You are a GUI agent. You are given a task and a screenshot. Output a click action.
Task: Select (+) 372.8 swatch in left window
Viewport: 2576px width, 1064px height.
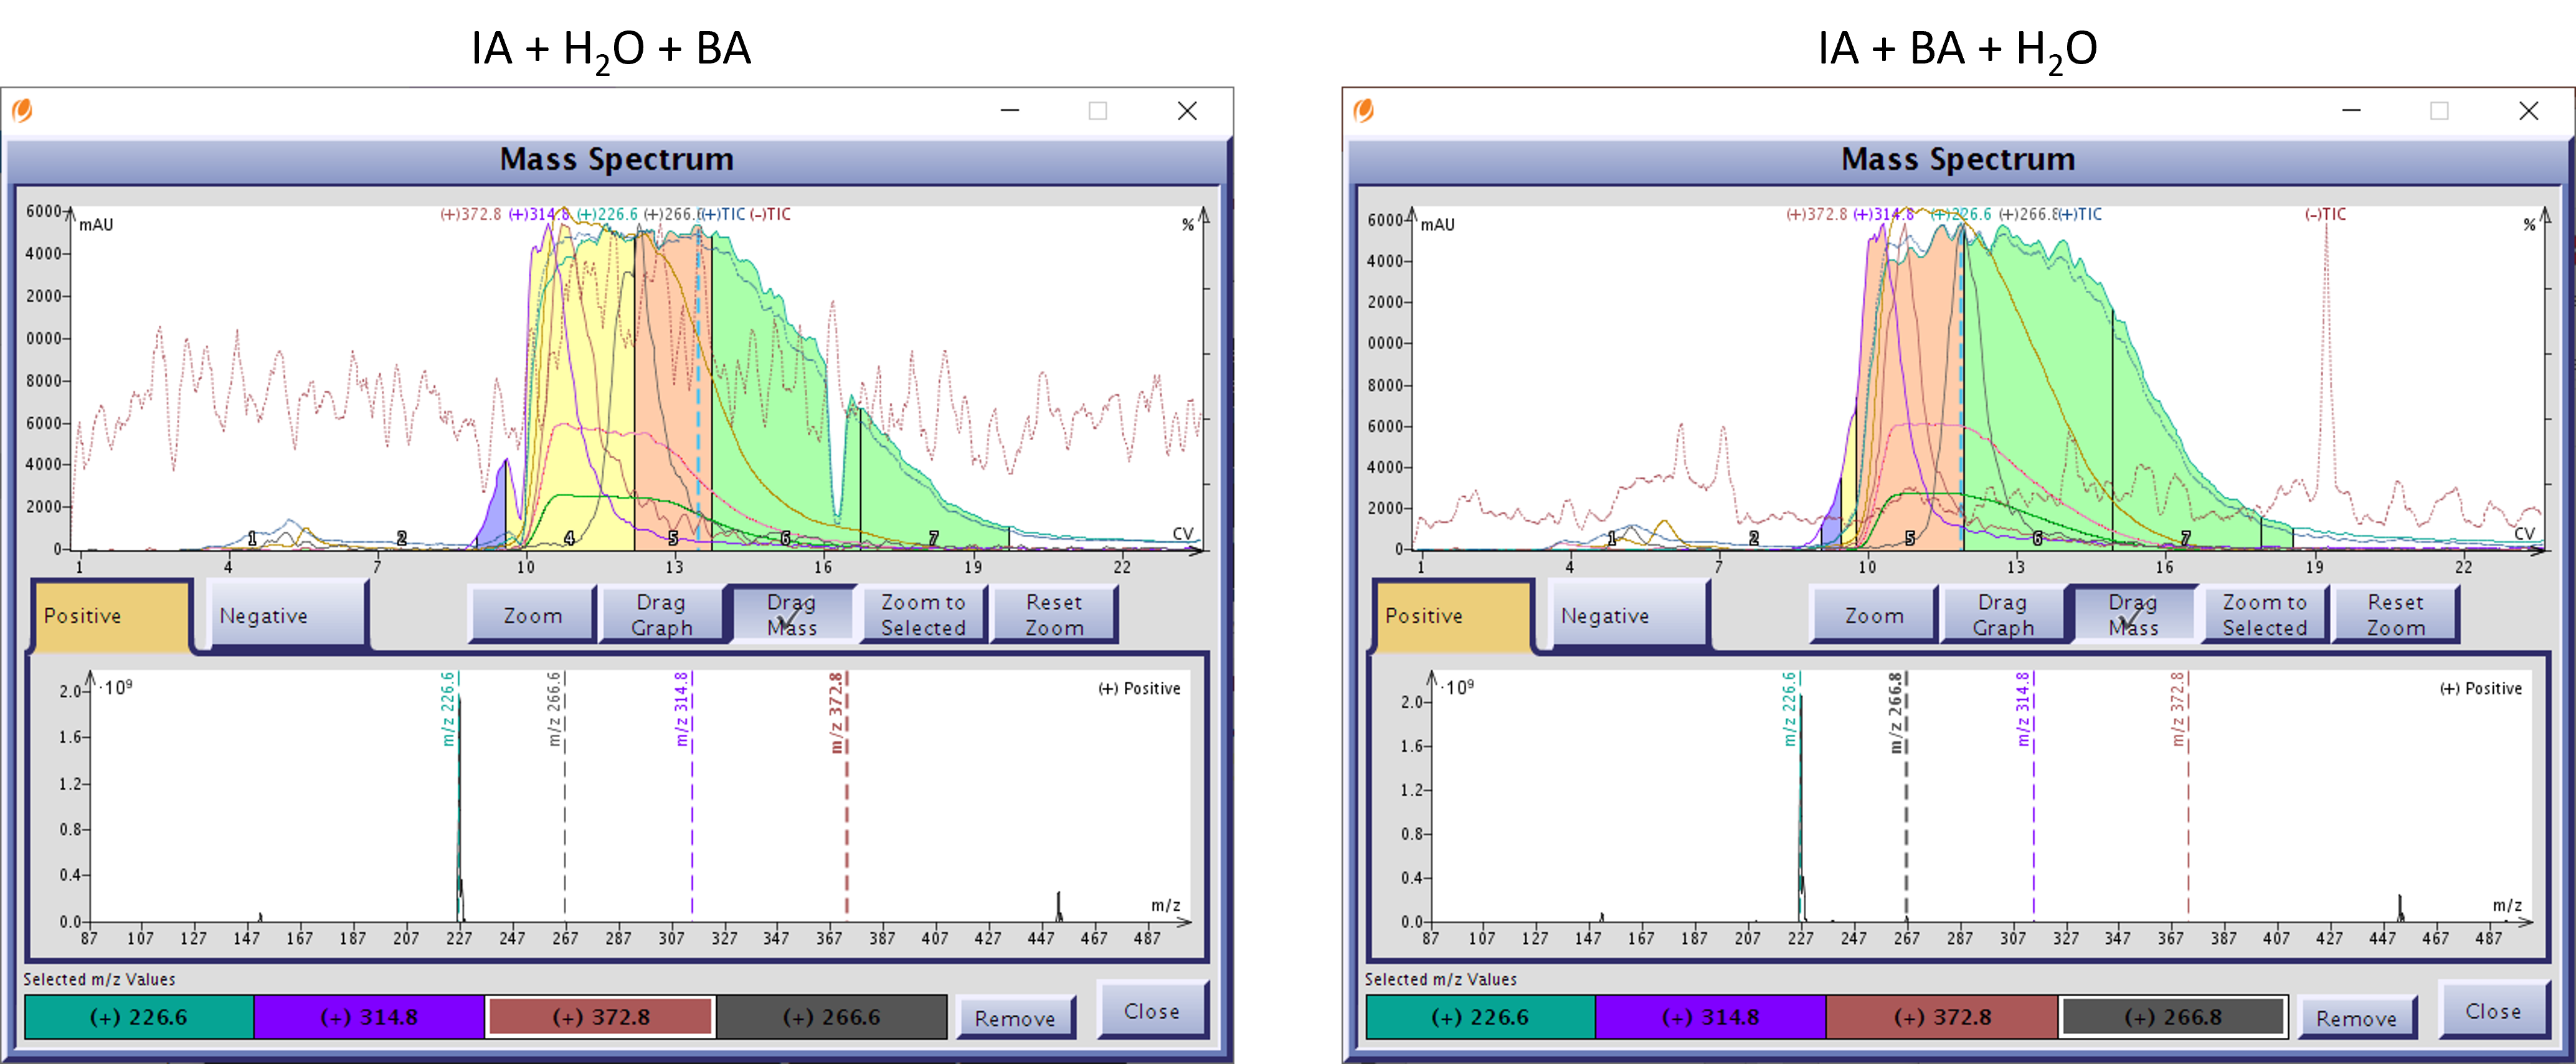pyautogui.click(x=601, y=1017)
